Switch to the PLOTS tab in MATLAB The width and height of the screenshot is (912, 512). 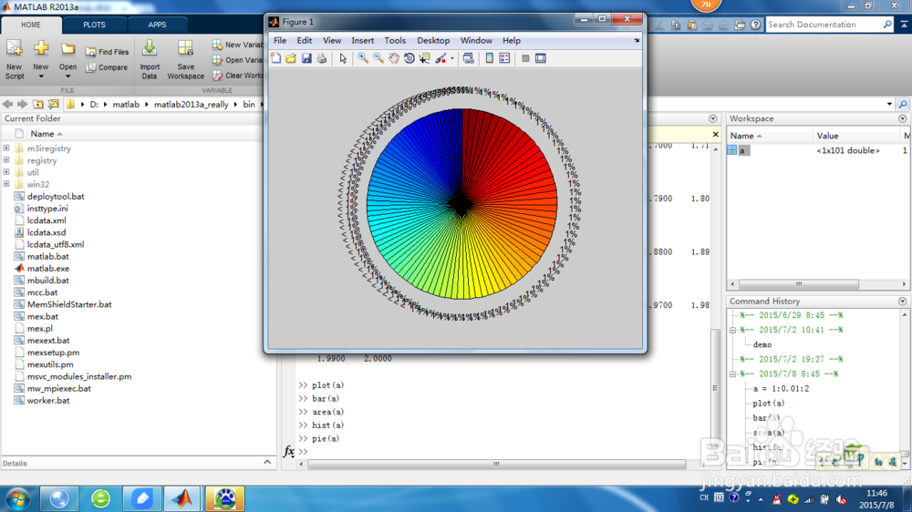pyautogui.click(x=94, y=25)
